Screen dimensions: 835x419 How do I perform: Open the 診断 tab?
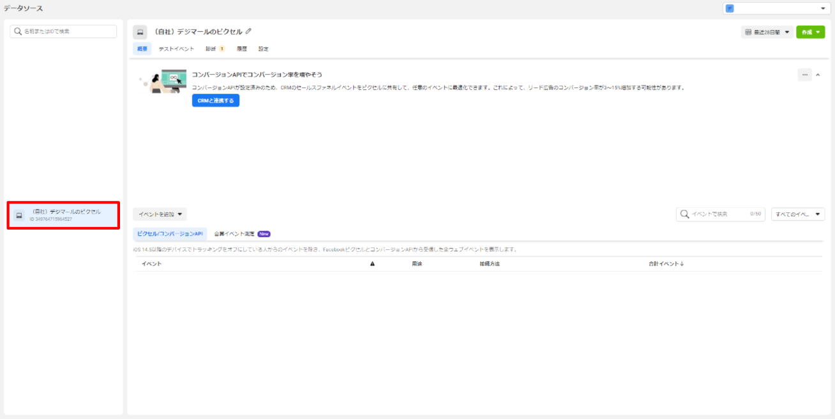point(214,49)
